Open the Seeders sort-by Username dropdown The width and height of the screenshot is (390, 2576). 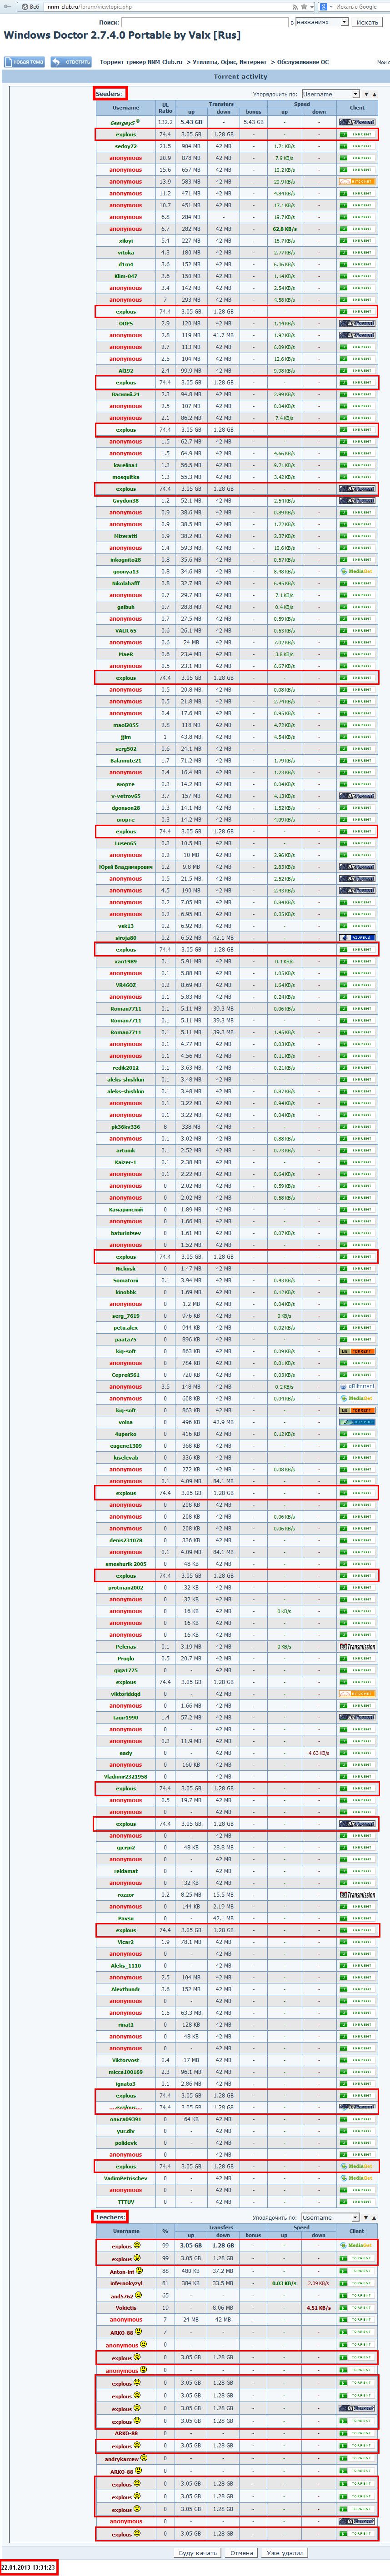coord(330,94)
